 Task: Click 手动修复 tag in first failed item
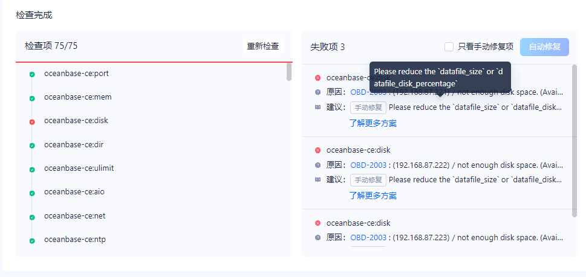[368, 107]
